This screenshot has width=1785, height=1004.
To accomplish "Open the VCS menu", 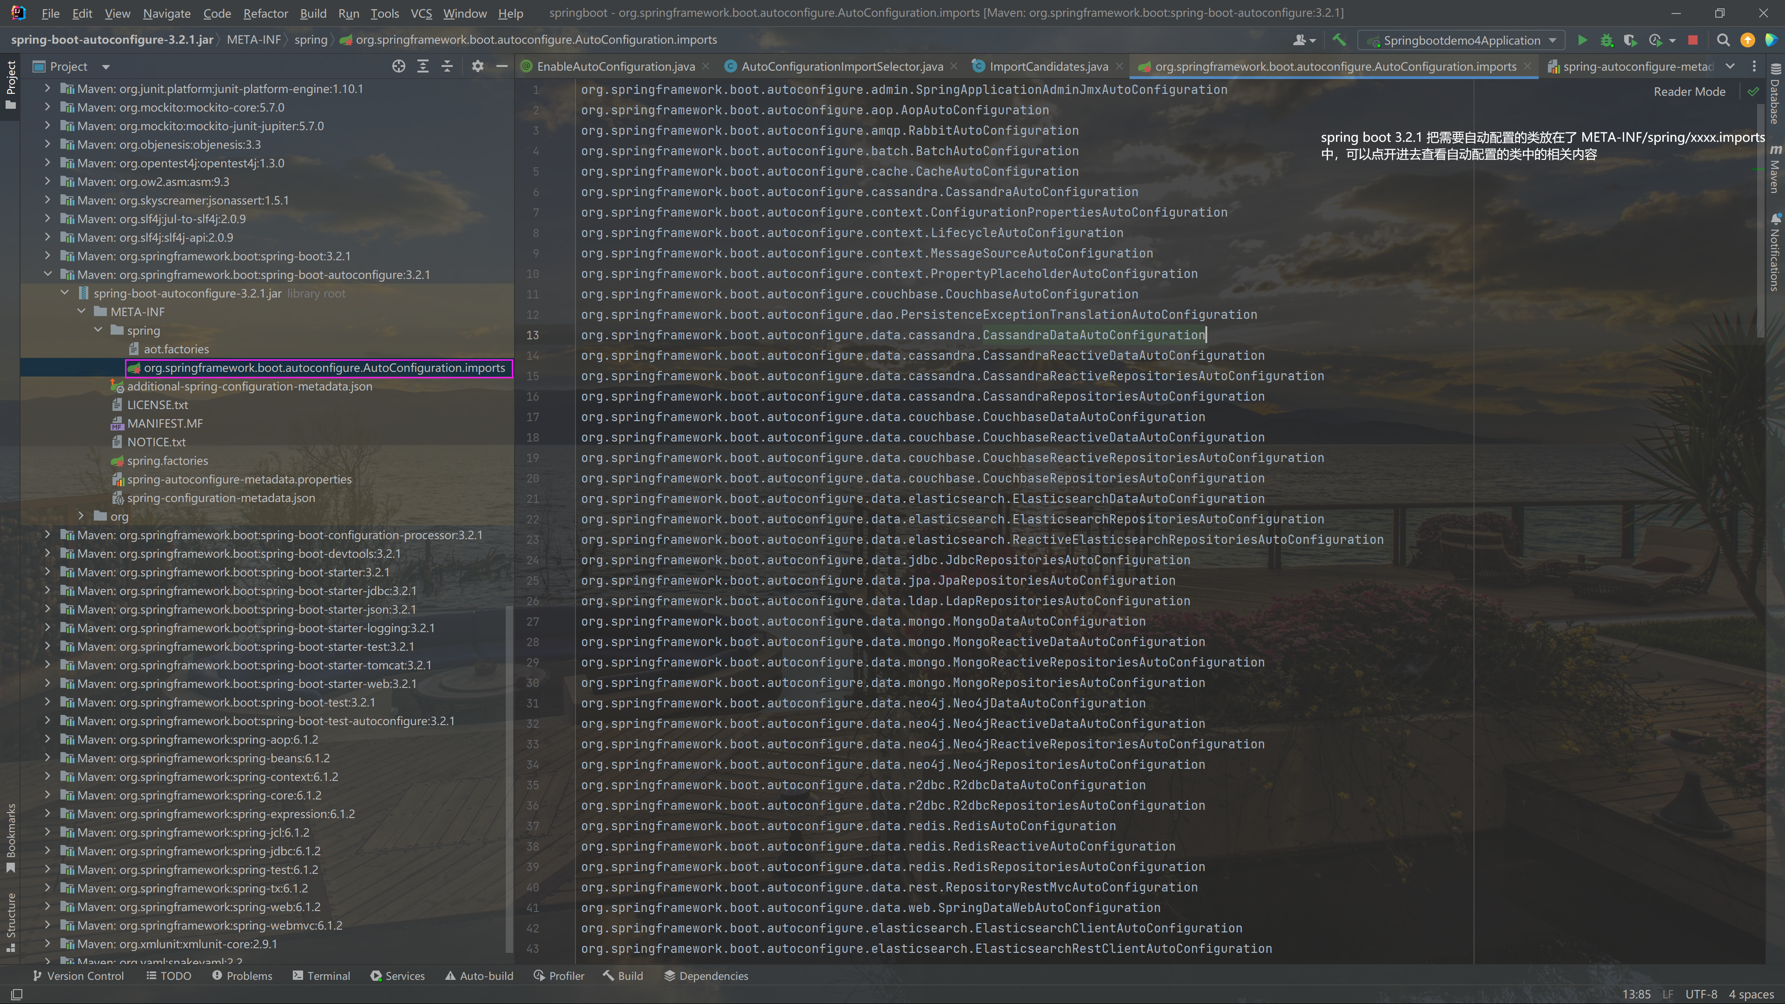I will click(421, 13).
